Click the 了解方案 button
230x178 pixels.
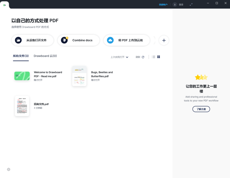click(201, 109)
